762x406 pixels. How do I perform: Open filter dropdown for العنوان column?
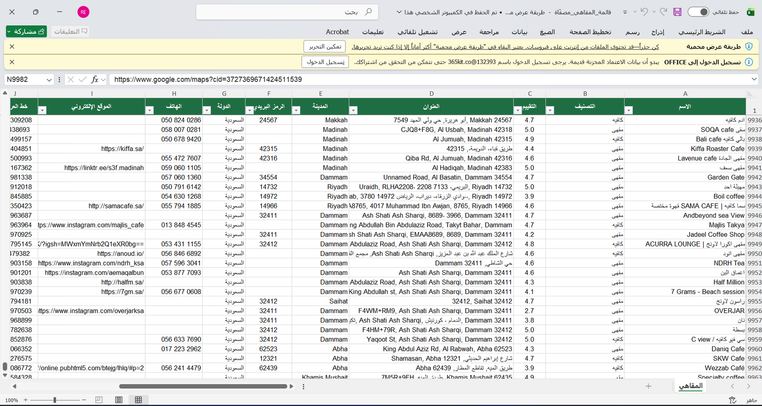[x=353, y=110]
